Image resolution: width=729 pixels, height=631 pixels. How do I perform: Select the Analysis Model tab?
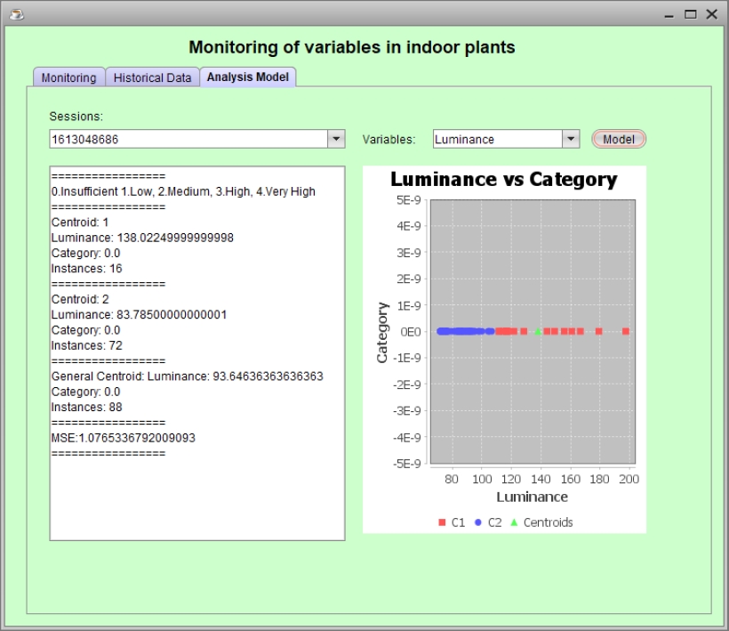[248, 77]
